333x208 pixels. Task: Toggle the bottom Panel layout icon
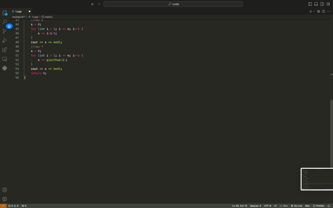pos(316,4)
